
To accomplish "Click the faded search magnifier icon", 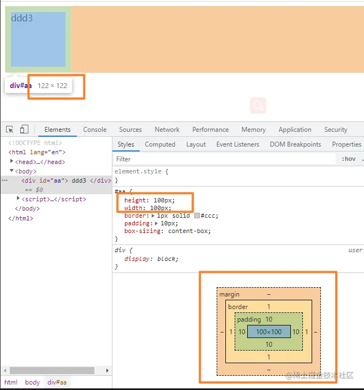I will coord(258,106).
